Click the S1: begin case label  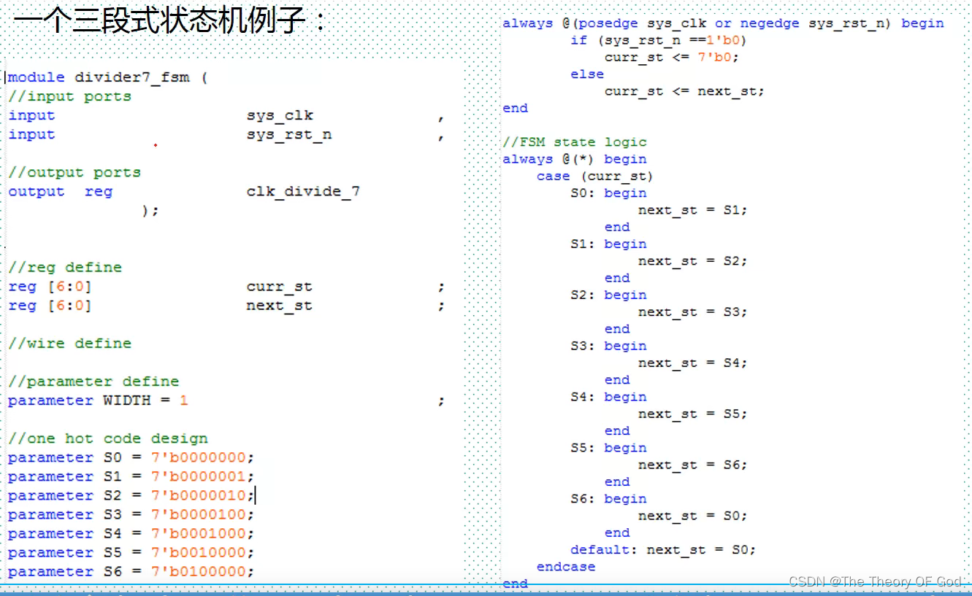point(609,244)
